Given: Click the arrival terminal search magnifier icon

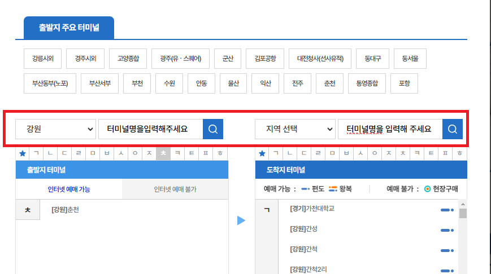Looking at the screenshot, I should 453,129.
